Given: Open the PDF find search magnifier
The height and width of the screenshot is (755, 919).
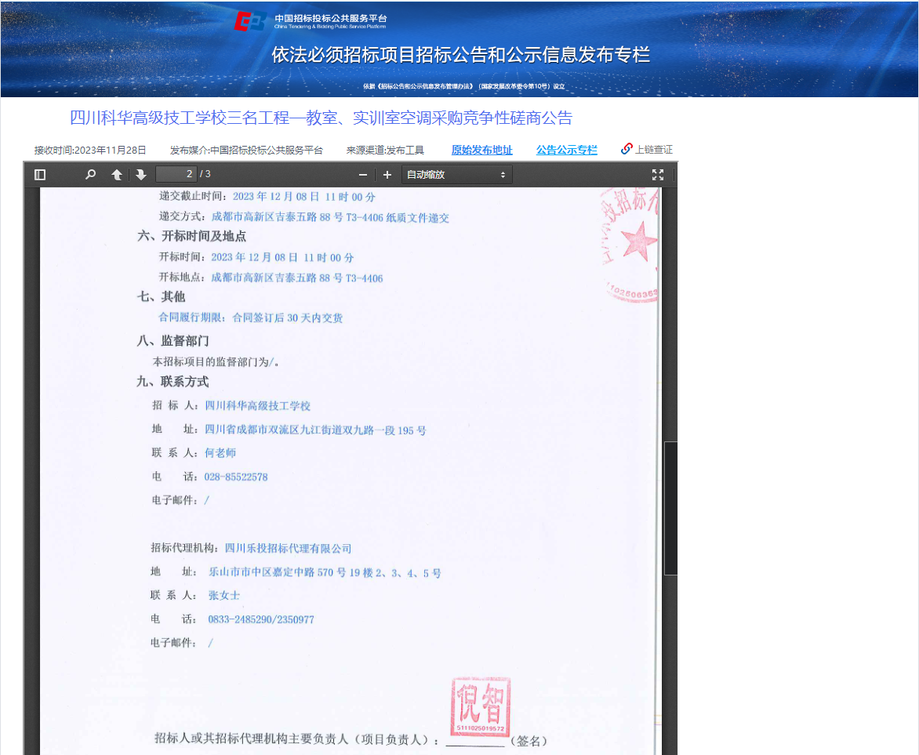Looking at the screenshot, I should [x=90, y=175].
